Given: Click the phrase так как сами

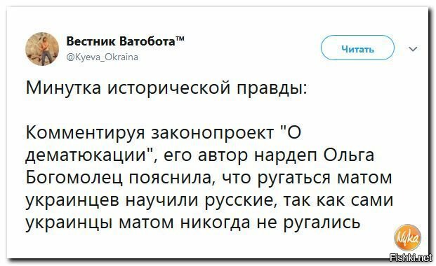Looking at the screenshot, I should point(338,200).
